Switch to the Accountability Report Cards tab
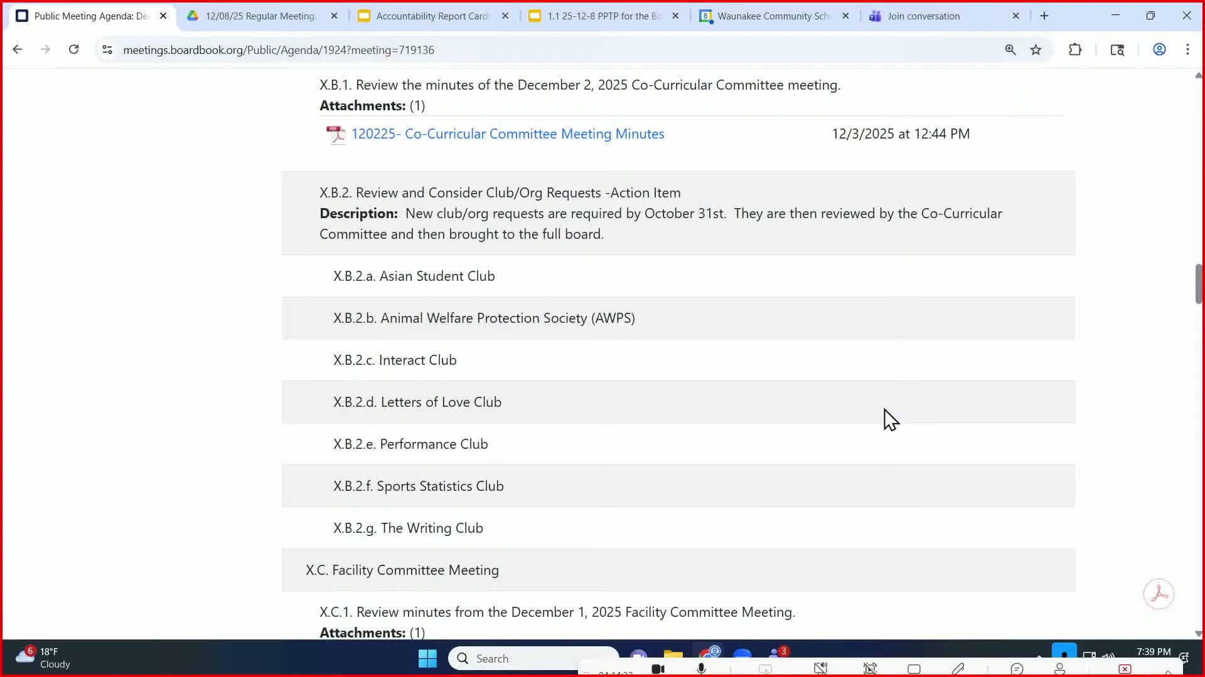The width and height of the screenshot is (1205, 677). (x=432, y=16)
